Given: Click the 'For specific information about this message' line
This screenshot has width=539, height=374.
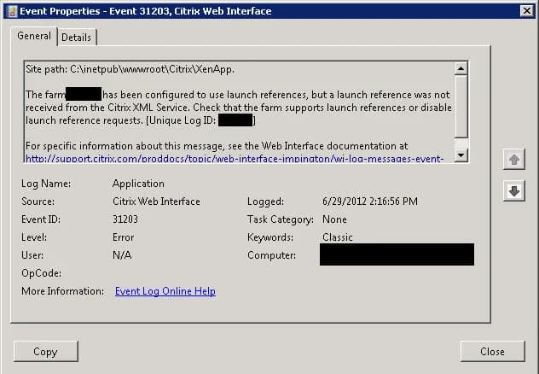Looking at the screenshot, I should click(x=217, y=146).
